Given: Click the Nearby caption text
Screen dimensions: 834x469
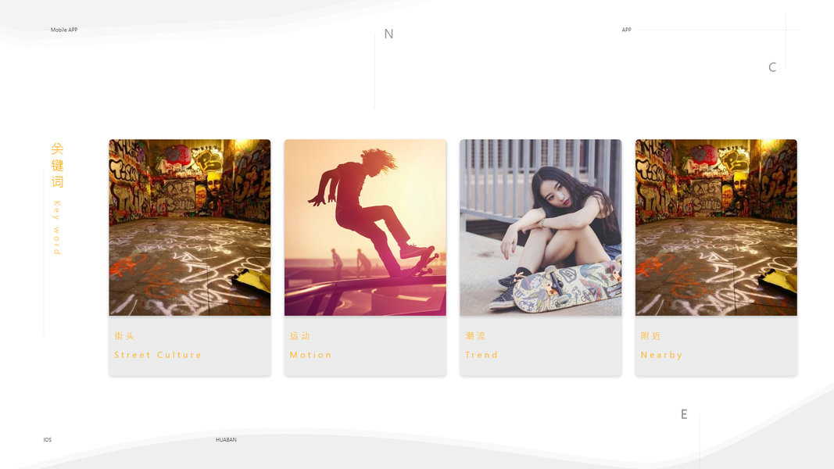Looking at the screenshot, I should pos(661,355).
